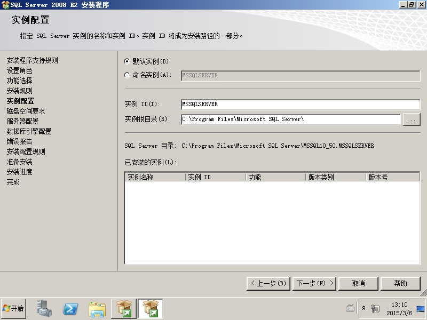Cancel setup with 取消 button

(x=358, y=284)
